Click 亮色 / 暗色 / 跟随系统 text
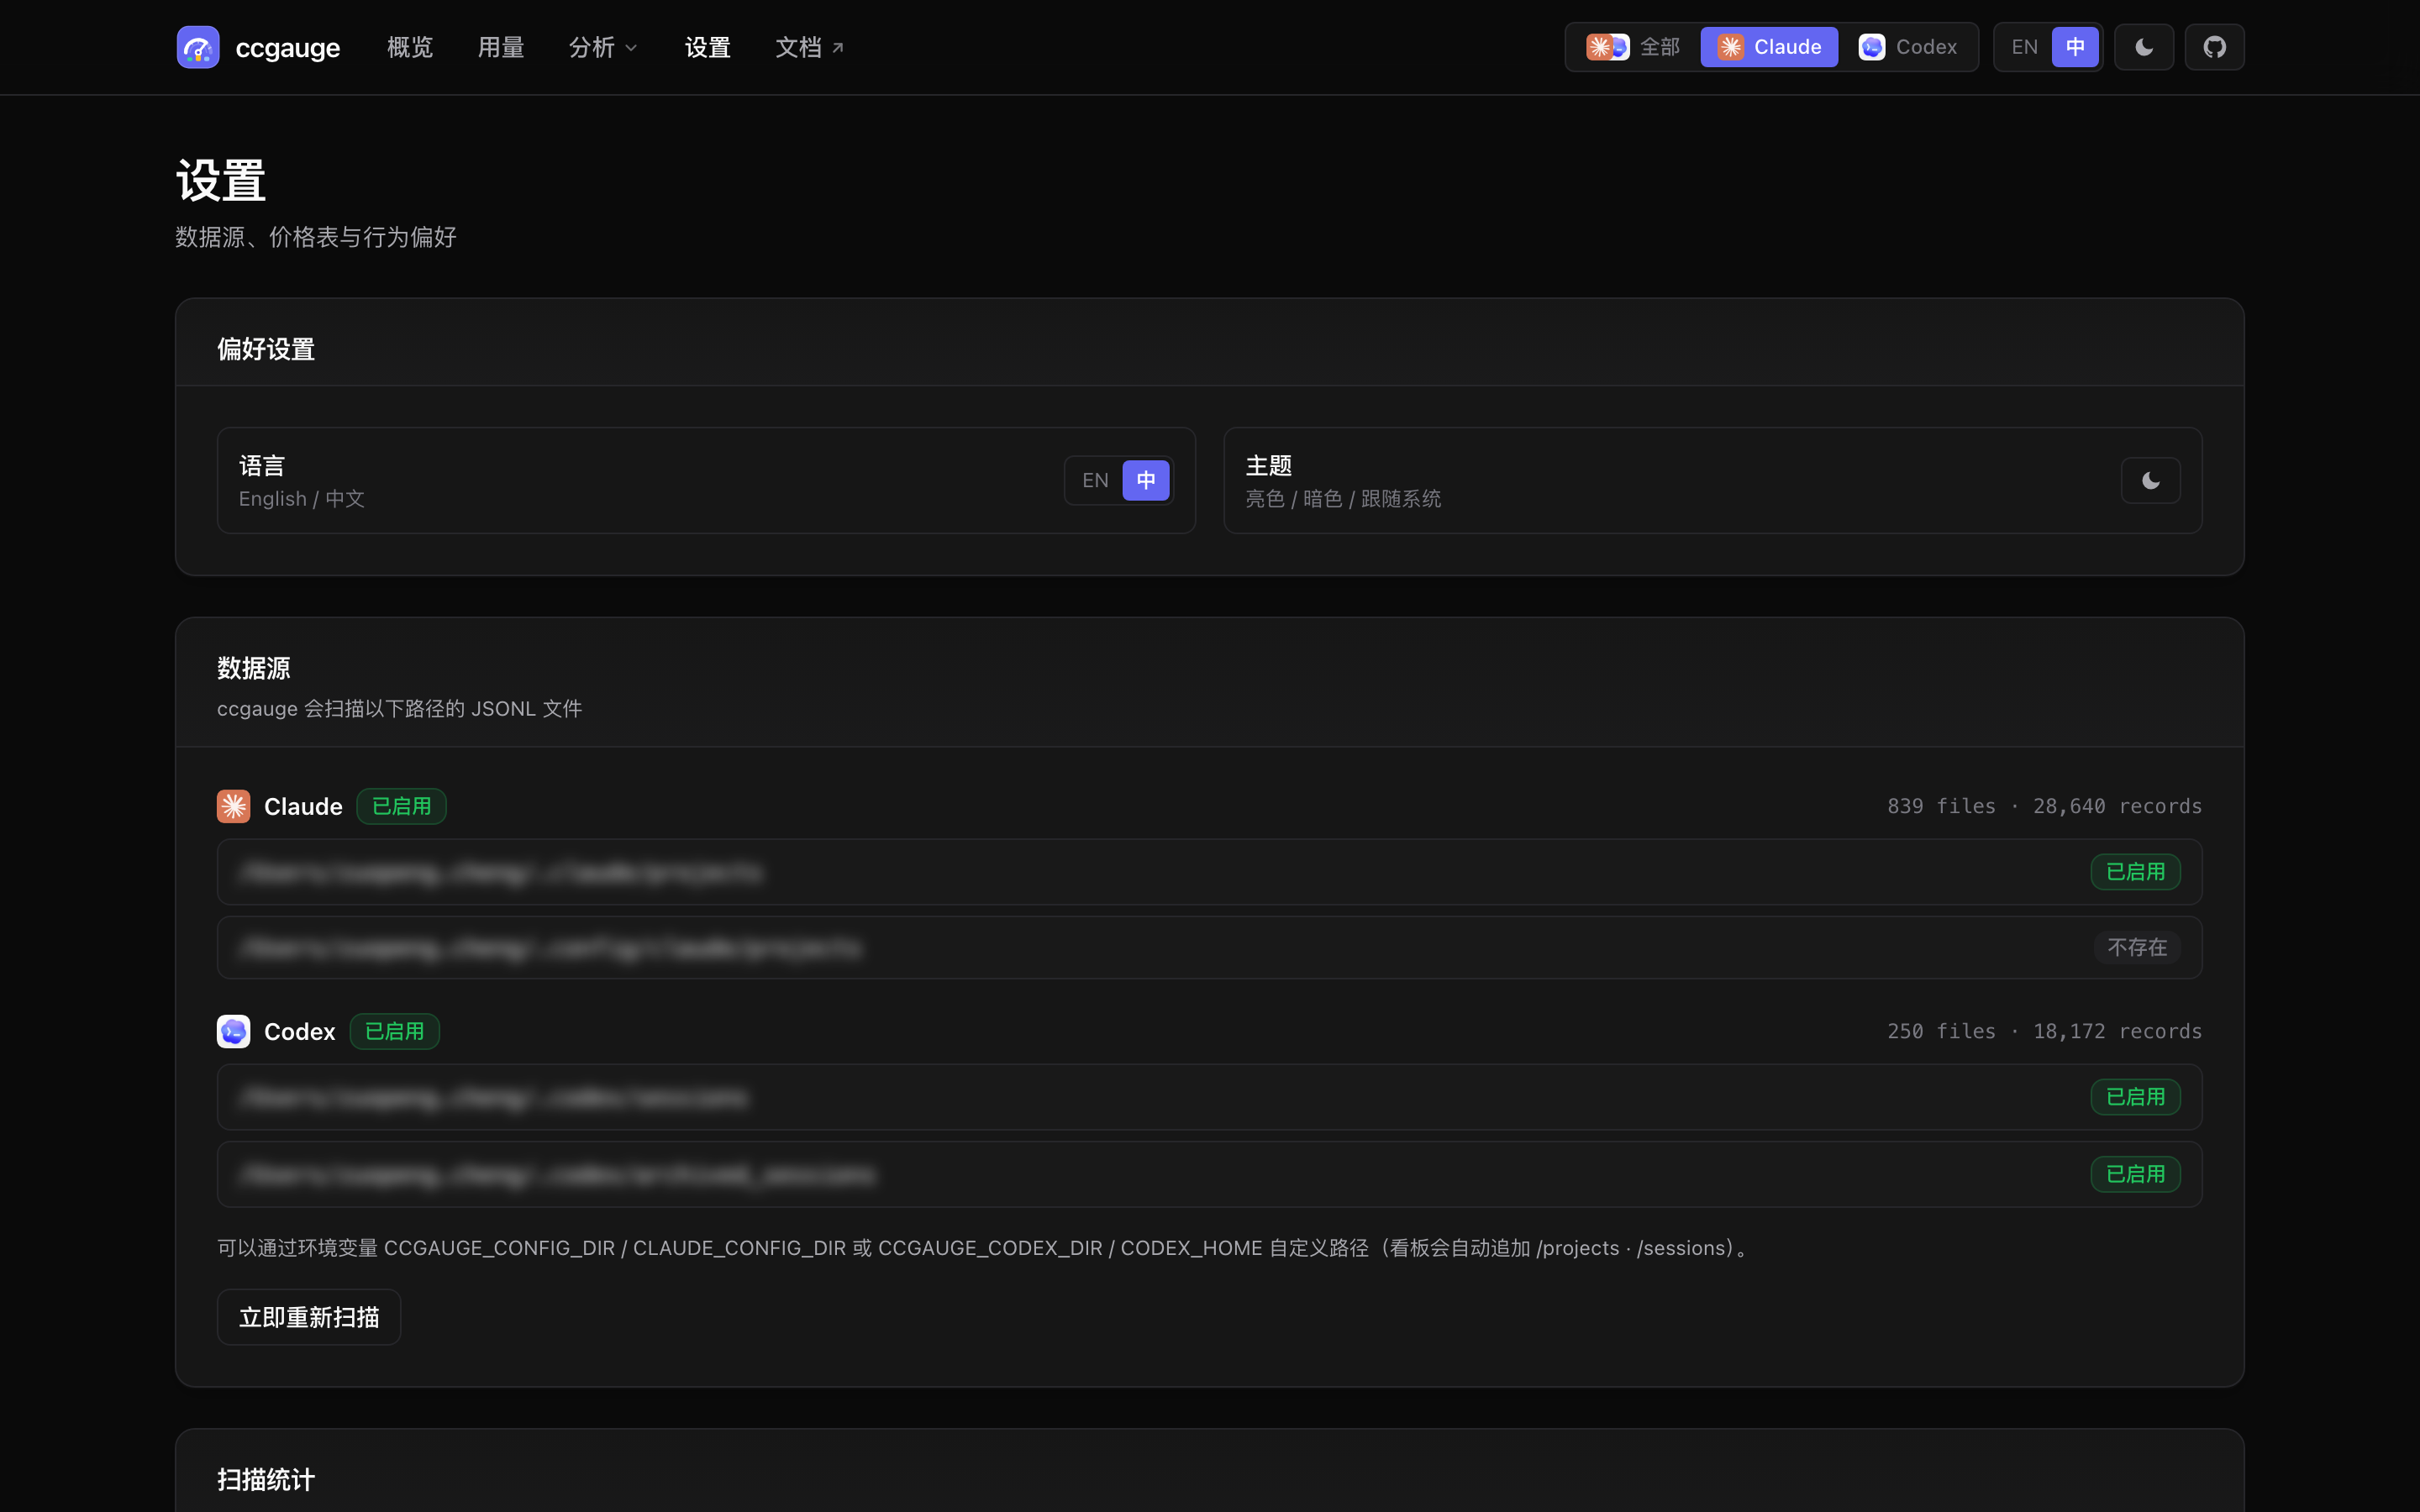The width and height of the screenshot is (2420, 1512). point(1343,499)
